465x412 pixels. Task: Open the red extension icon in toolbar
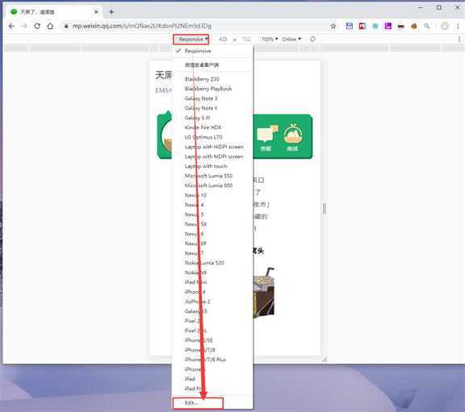[x=362, y=26]
